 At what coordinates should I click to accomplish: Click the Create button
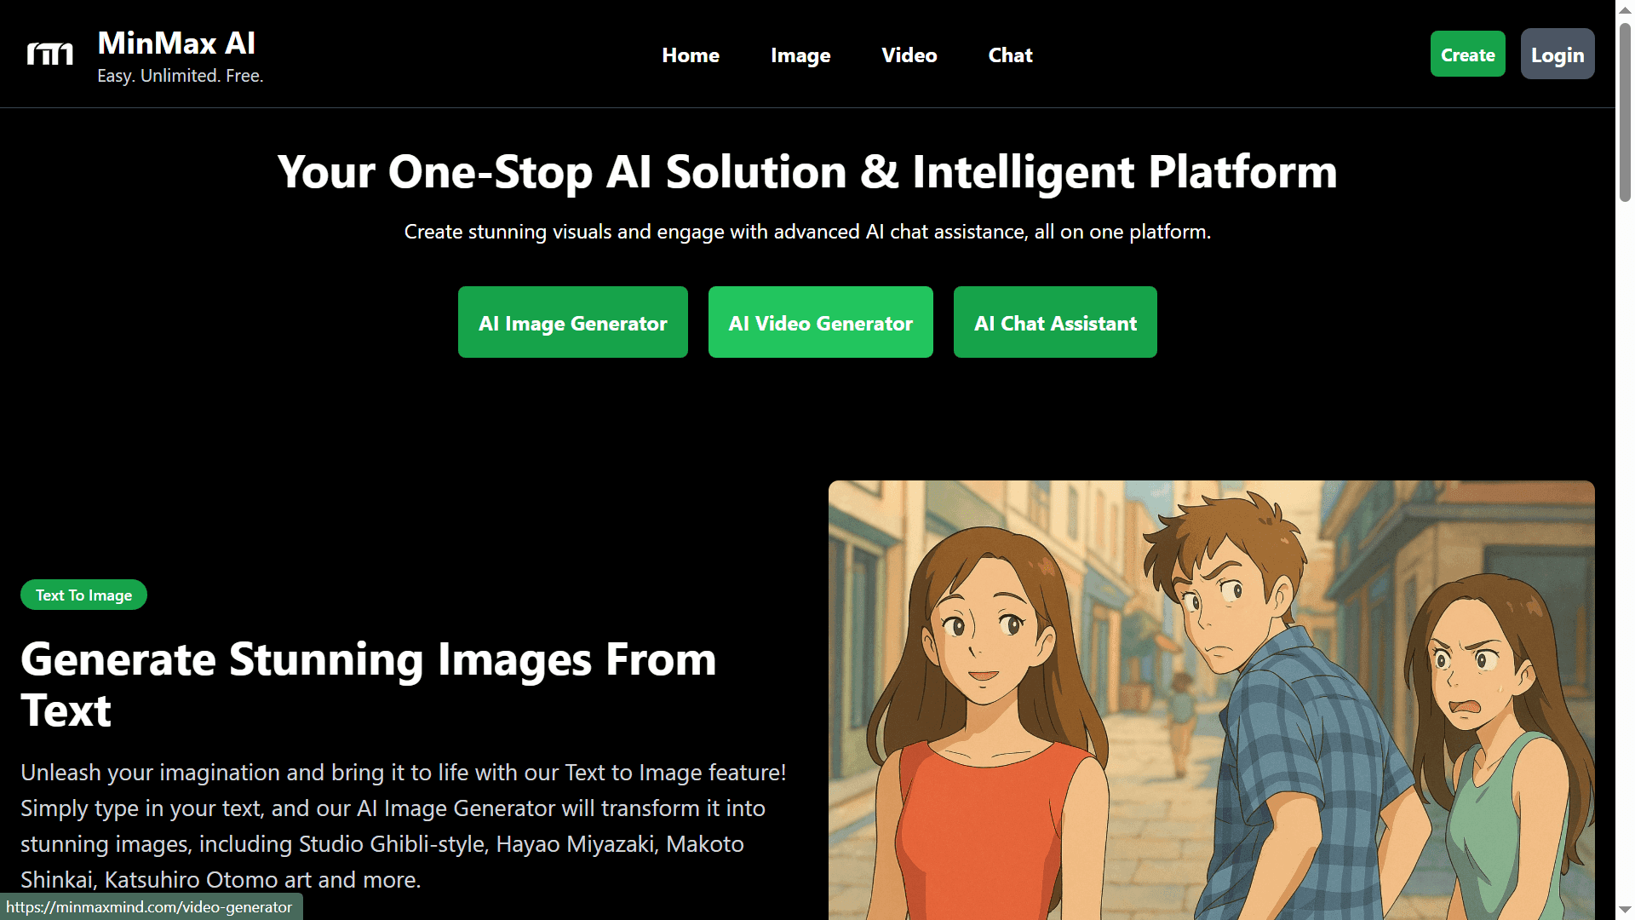point(1467,54)
